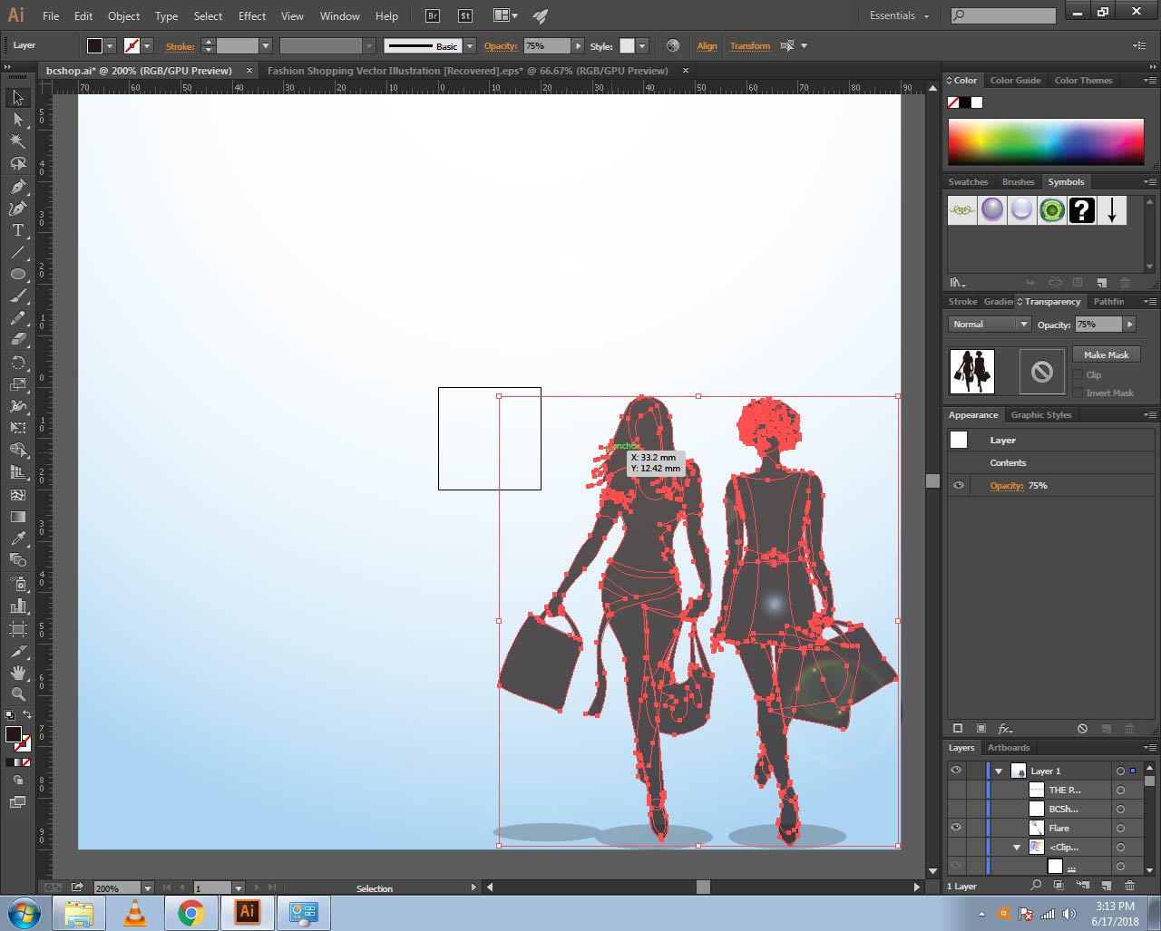Toggle visibility of Layer 1
1161x931 pixels.
pyautogui.click(x=956, y=771)
